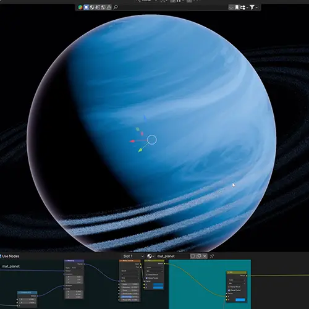Open material browse sphere dropdown
This screenshot has height=309, width=309.
pos(151,256)
